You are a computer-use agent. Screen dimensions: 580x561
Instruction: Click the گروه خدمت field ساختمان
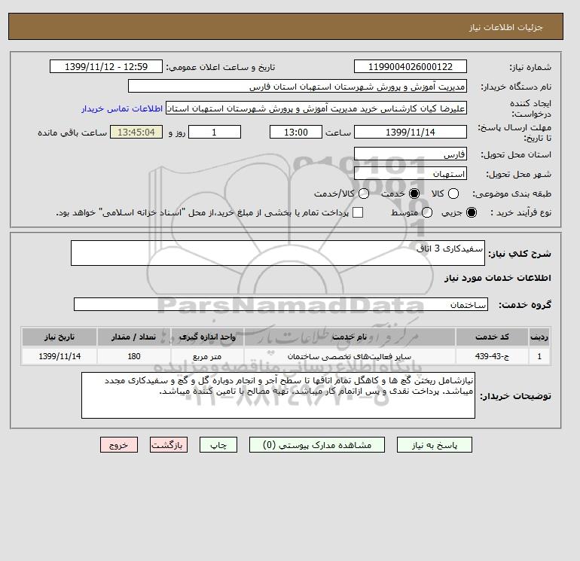281,304
